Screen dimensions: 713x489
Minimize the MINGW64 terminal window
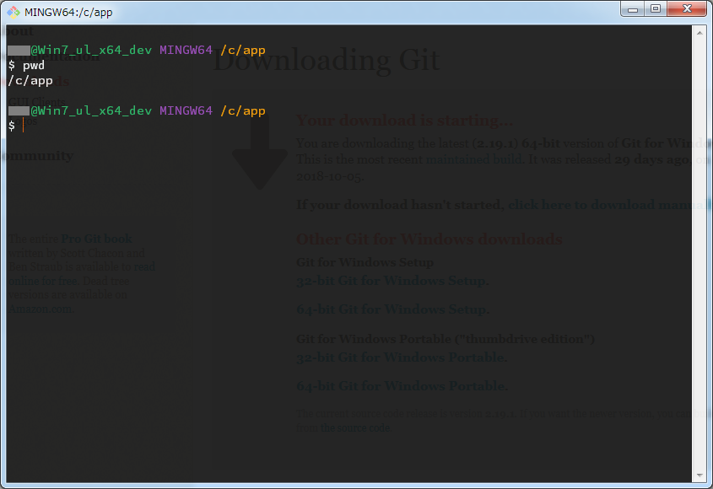click(630, 8)
